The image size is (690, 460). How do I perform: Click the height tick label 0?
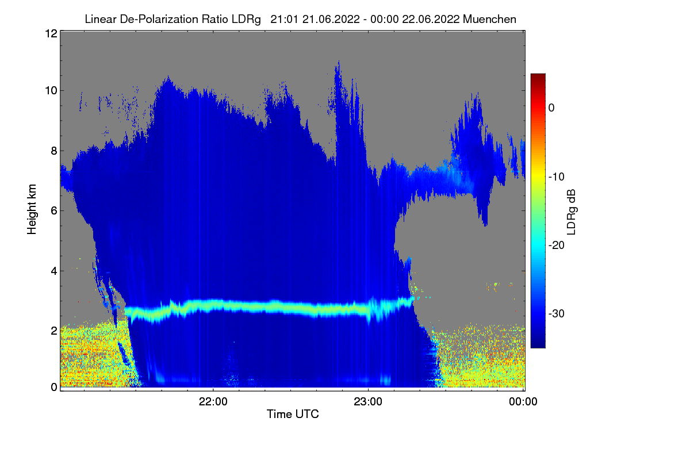click(53, 387)
